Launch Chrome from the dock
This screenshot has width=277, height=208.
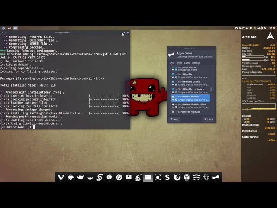click(x=109, y=177)
